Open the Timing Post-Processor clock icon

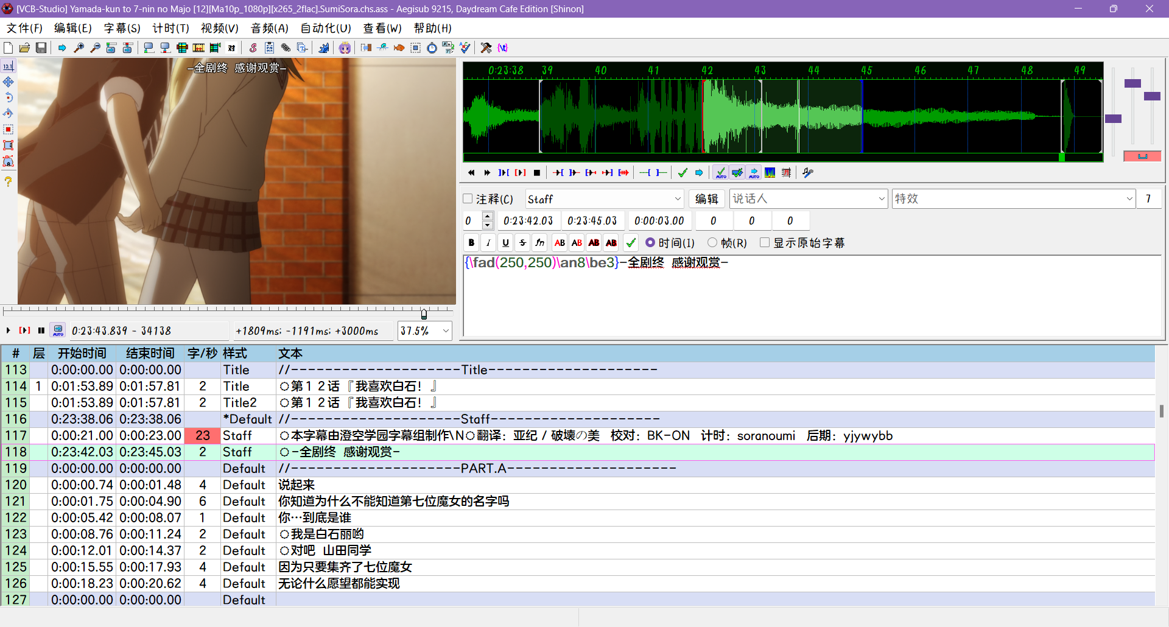pyautogui.click(x=432, y=48)
